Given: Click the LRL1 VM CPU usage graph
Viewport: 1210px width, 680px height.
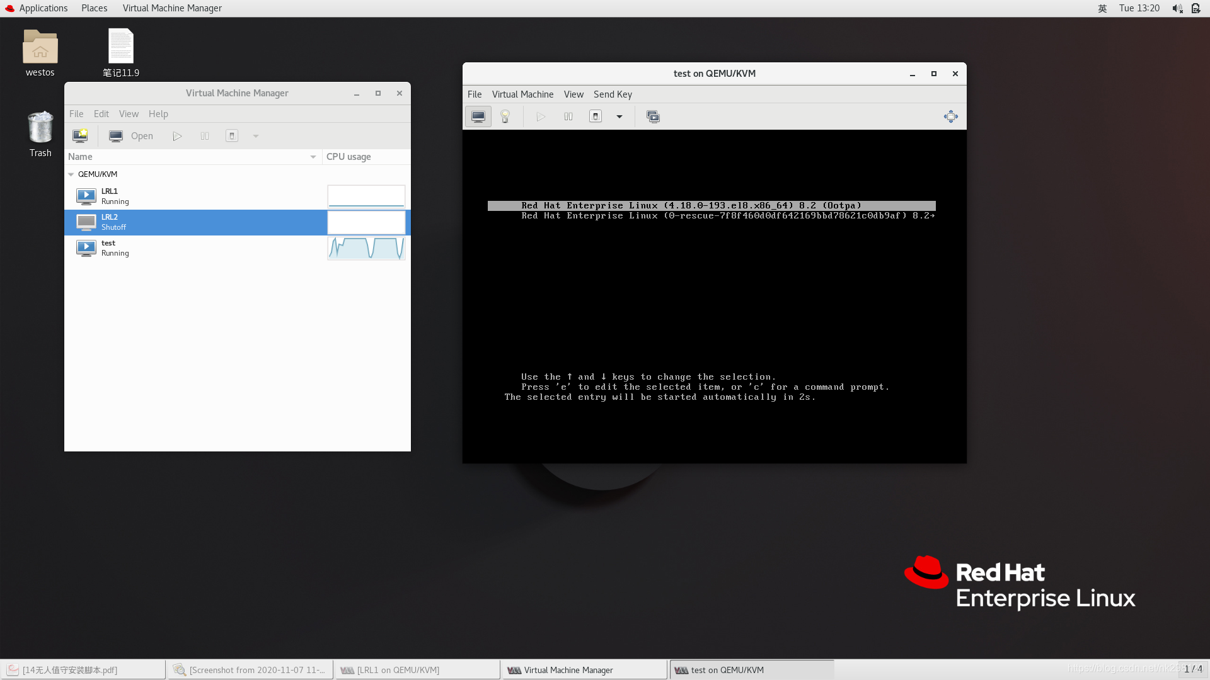Looking at the screenshot, I should click(366, 196).
